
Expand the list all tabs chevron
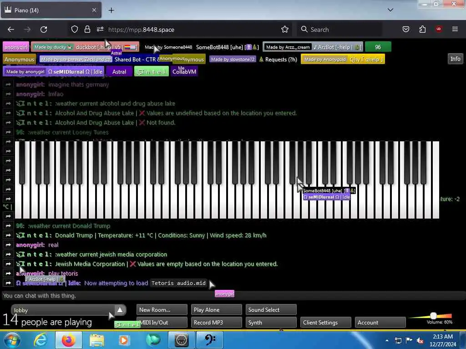coord(390,10)
